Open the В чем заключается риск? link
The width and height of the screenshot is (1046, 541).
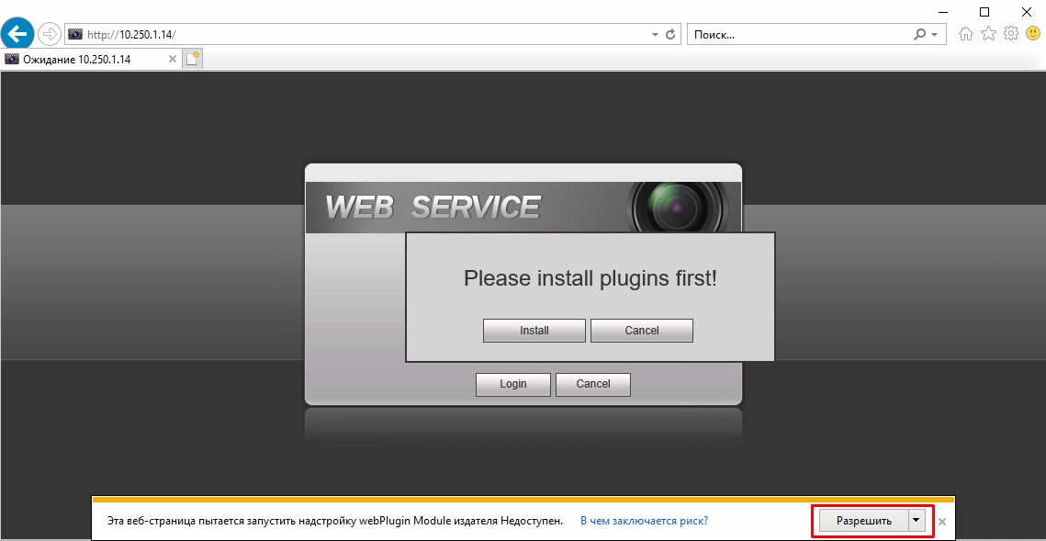pyautogui.click(x=644, y=520)
